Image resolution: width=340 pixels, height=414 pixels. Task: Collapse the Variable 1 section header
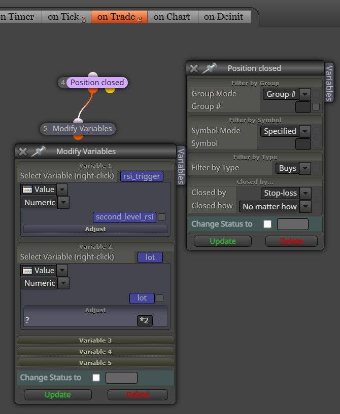click(95, 166)
